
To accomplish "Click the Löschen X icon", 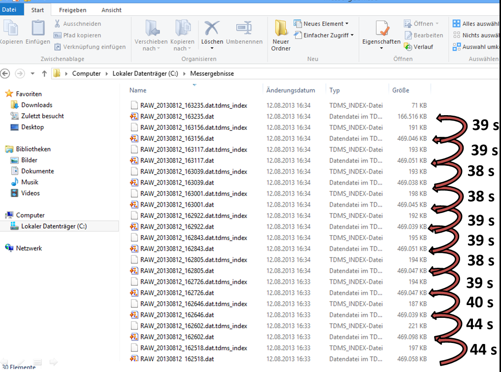I will (x=212, y=28).
